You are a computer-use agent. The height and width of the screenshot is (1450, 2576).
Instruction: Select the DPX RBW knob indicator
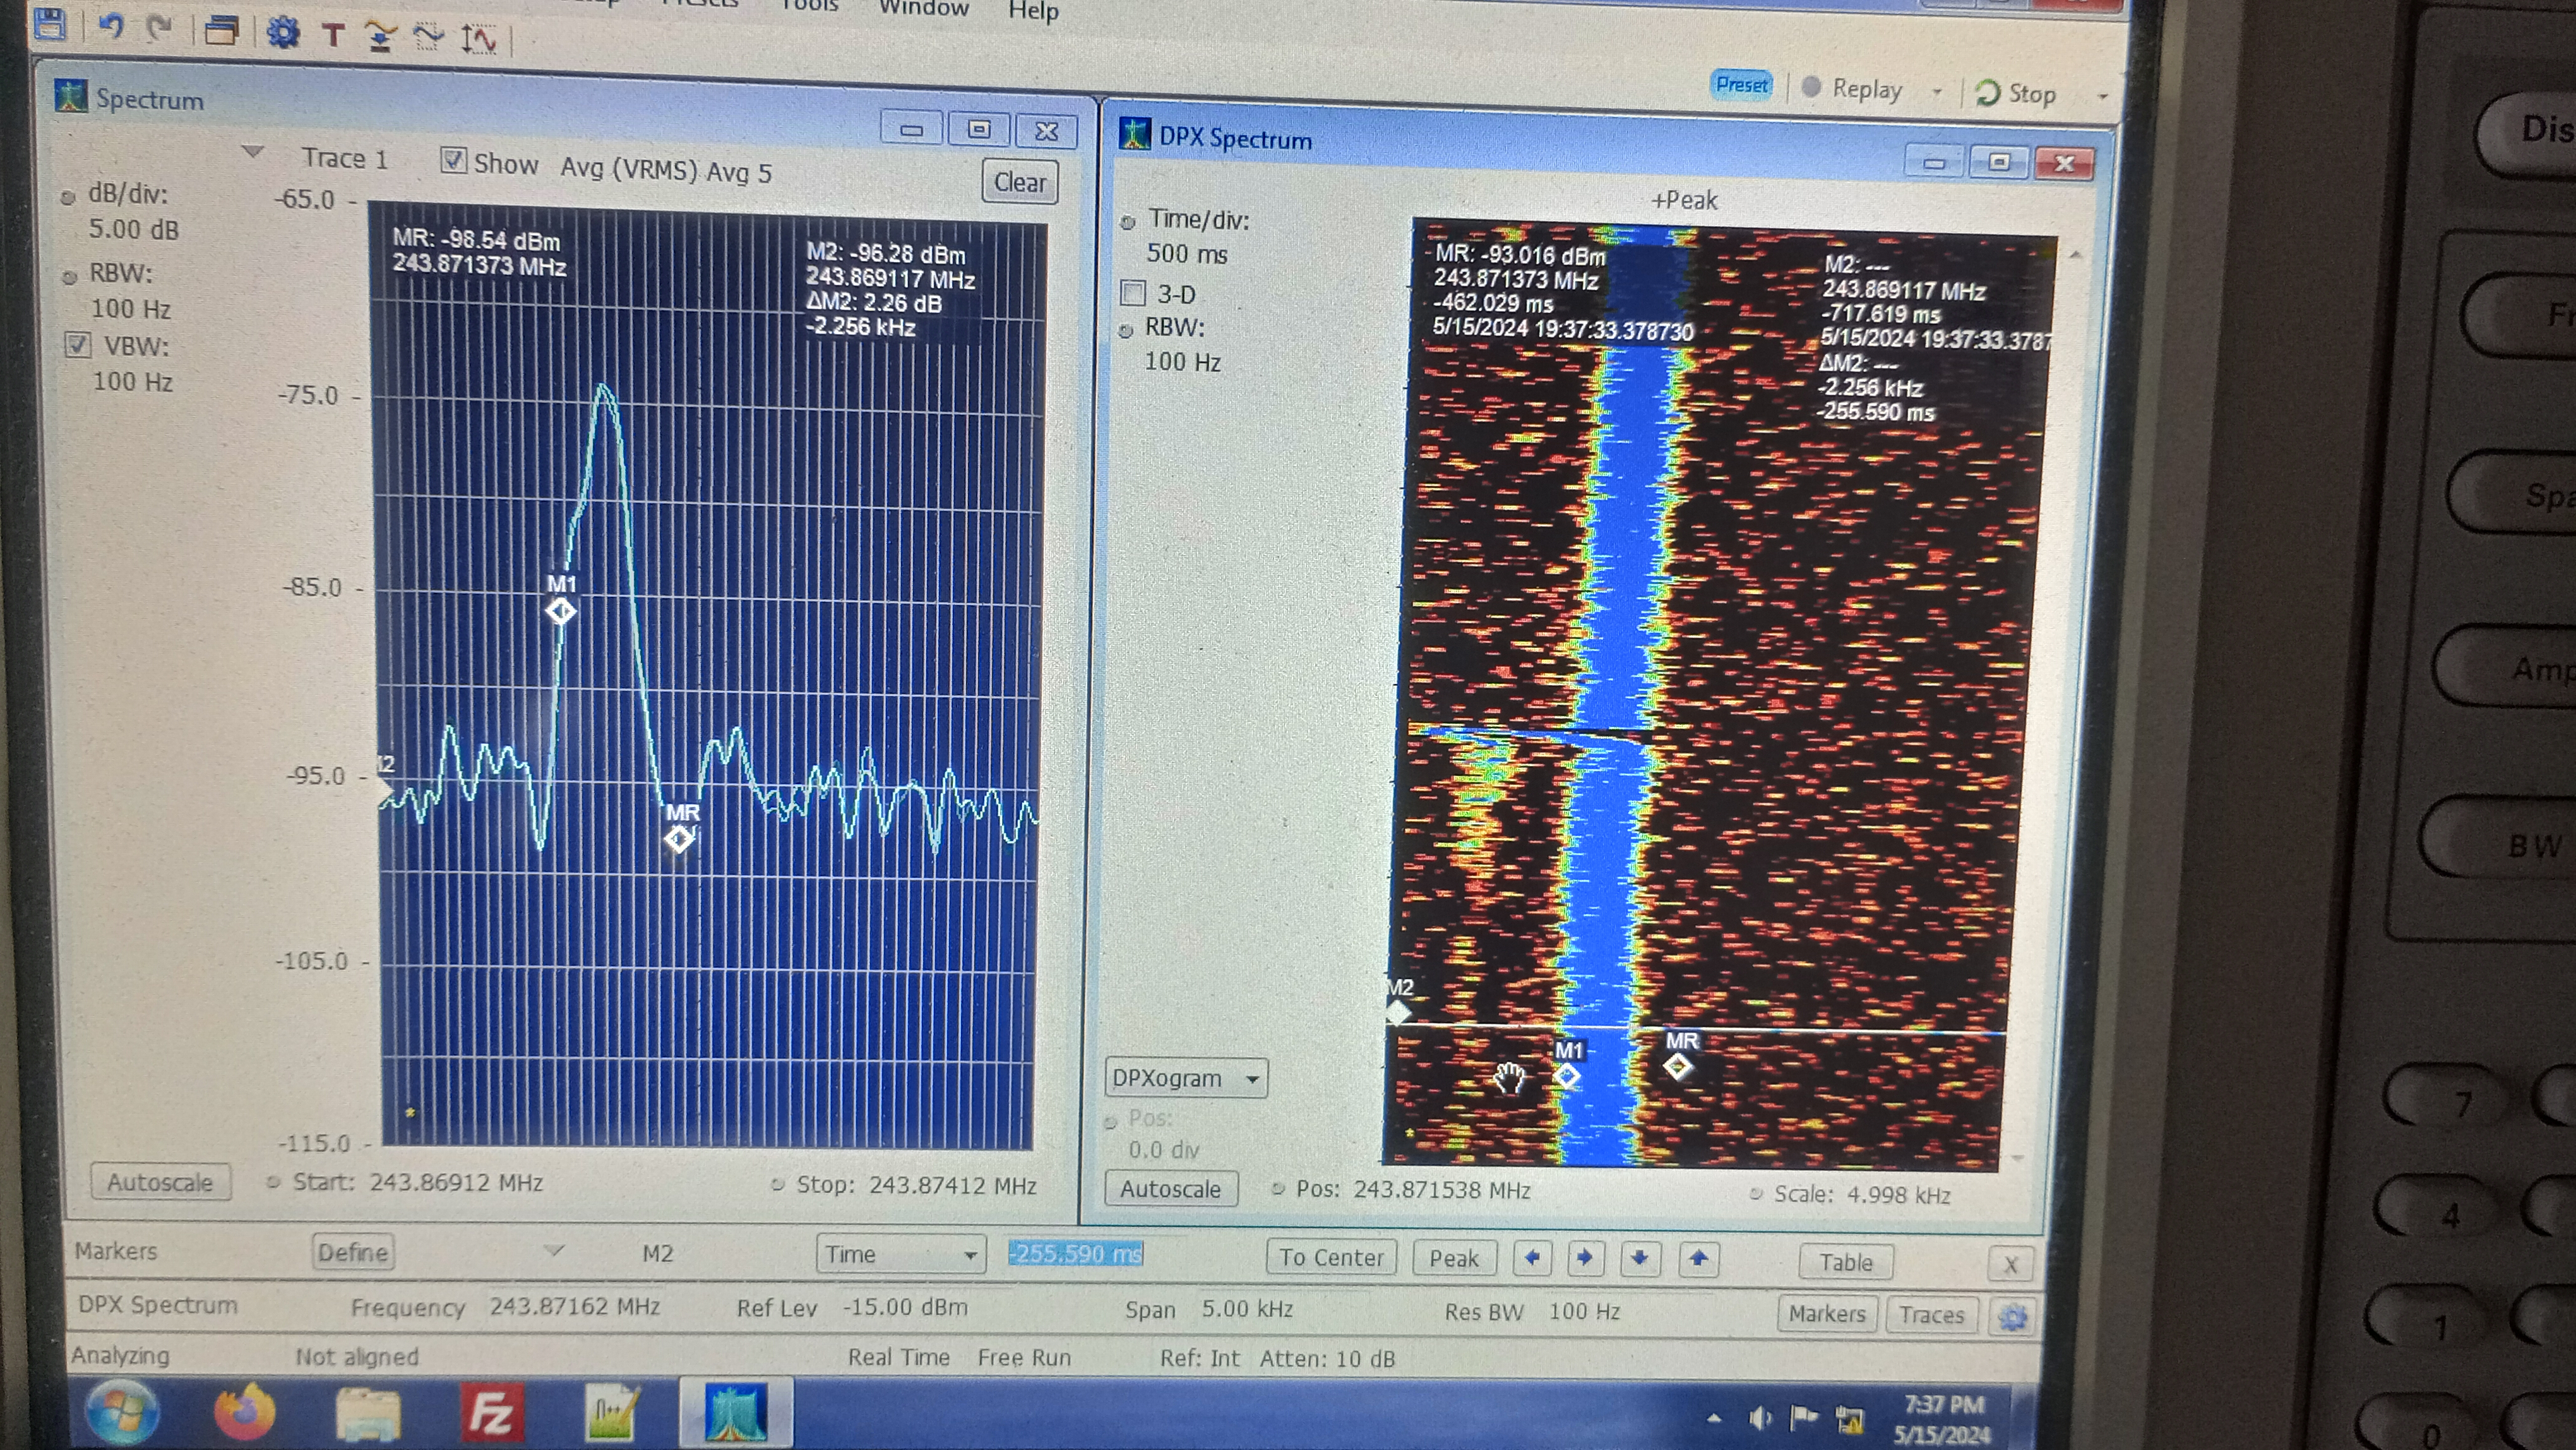click(1125, 330)
